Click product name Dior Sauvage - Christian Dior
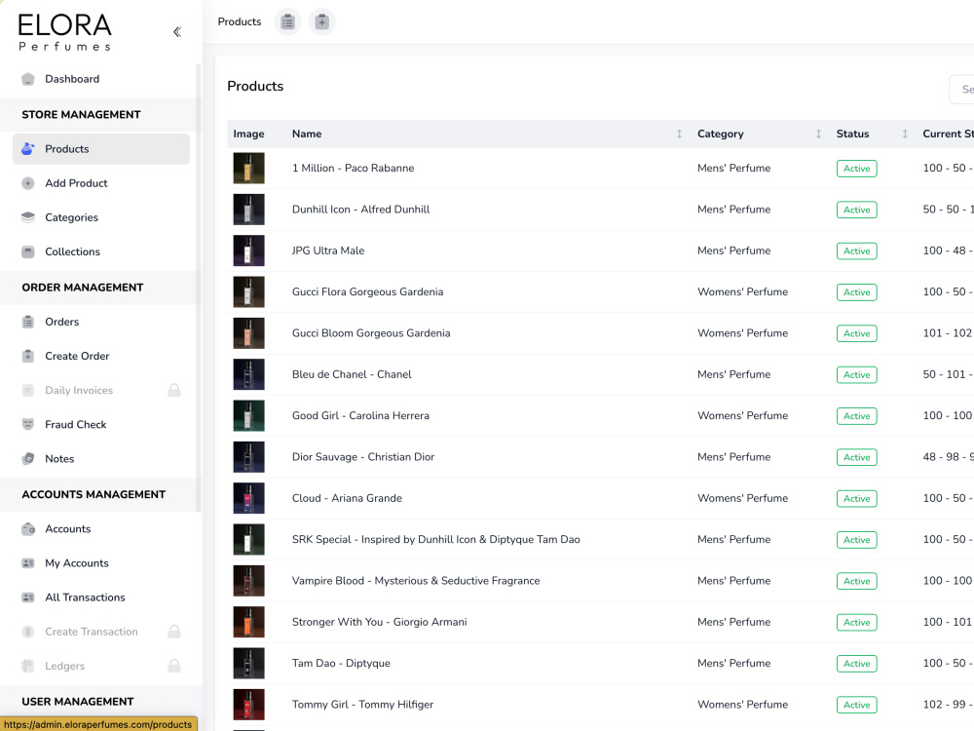The height and width of the screenshot is (731, 974). coord(363,457)
